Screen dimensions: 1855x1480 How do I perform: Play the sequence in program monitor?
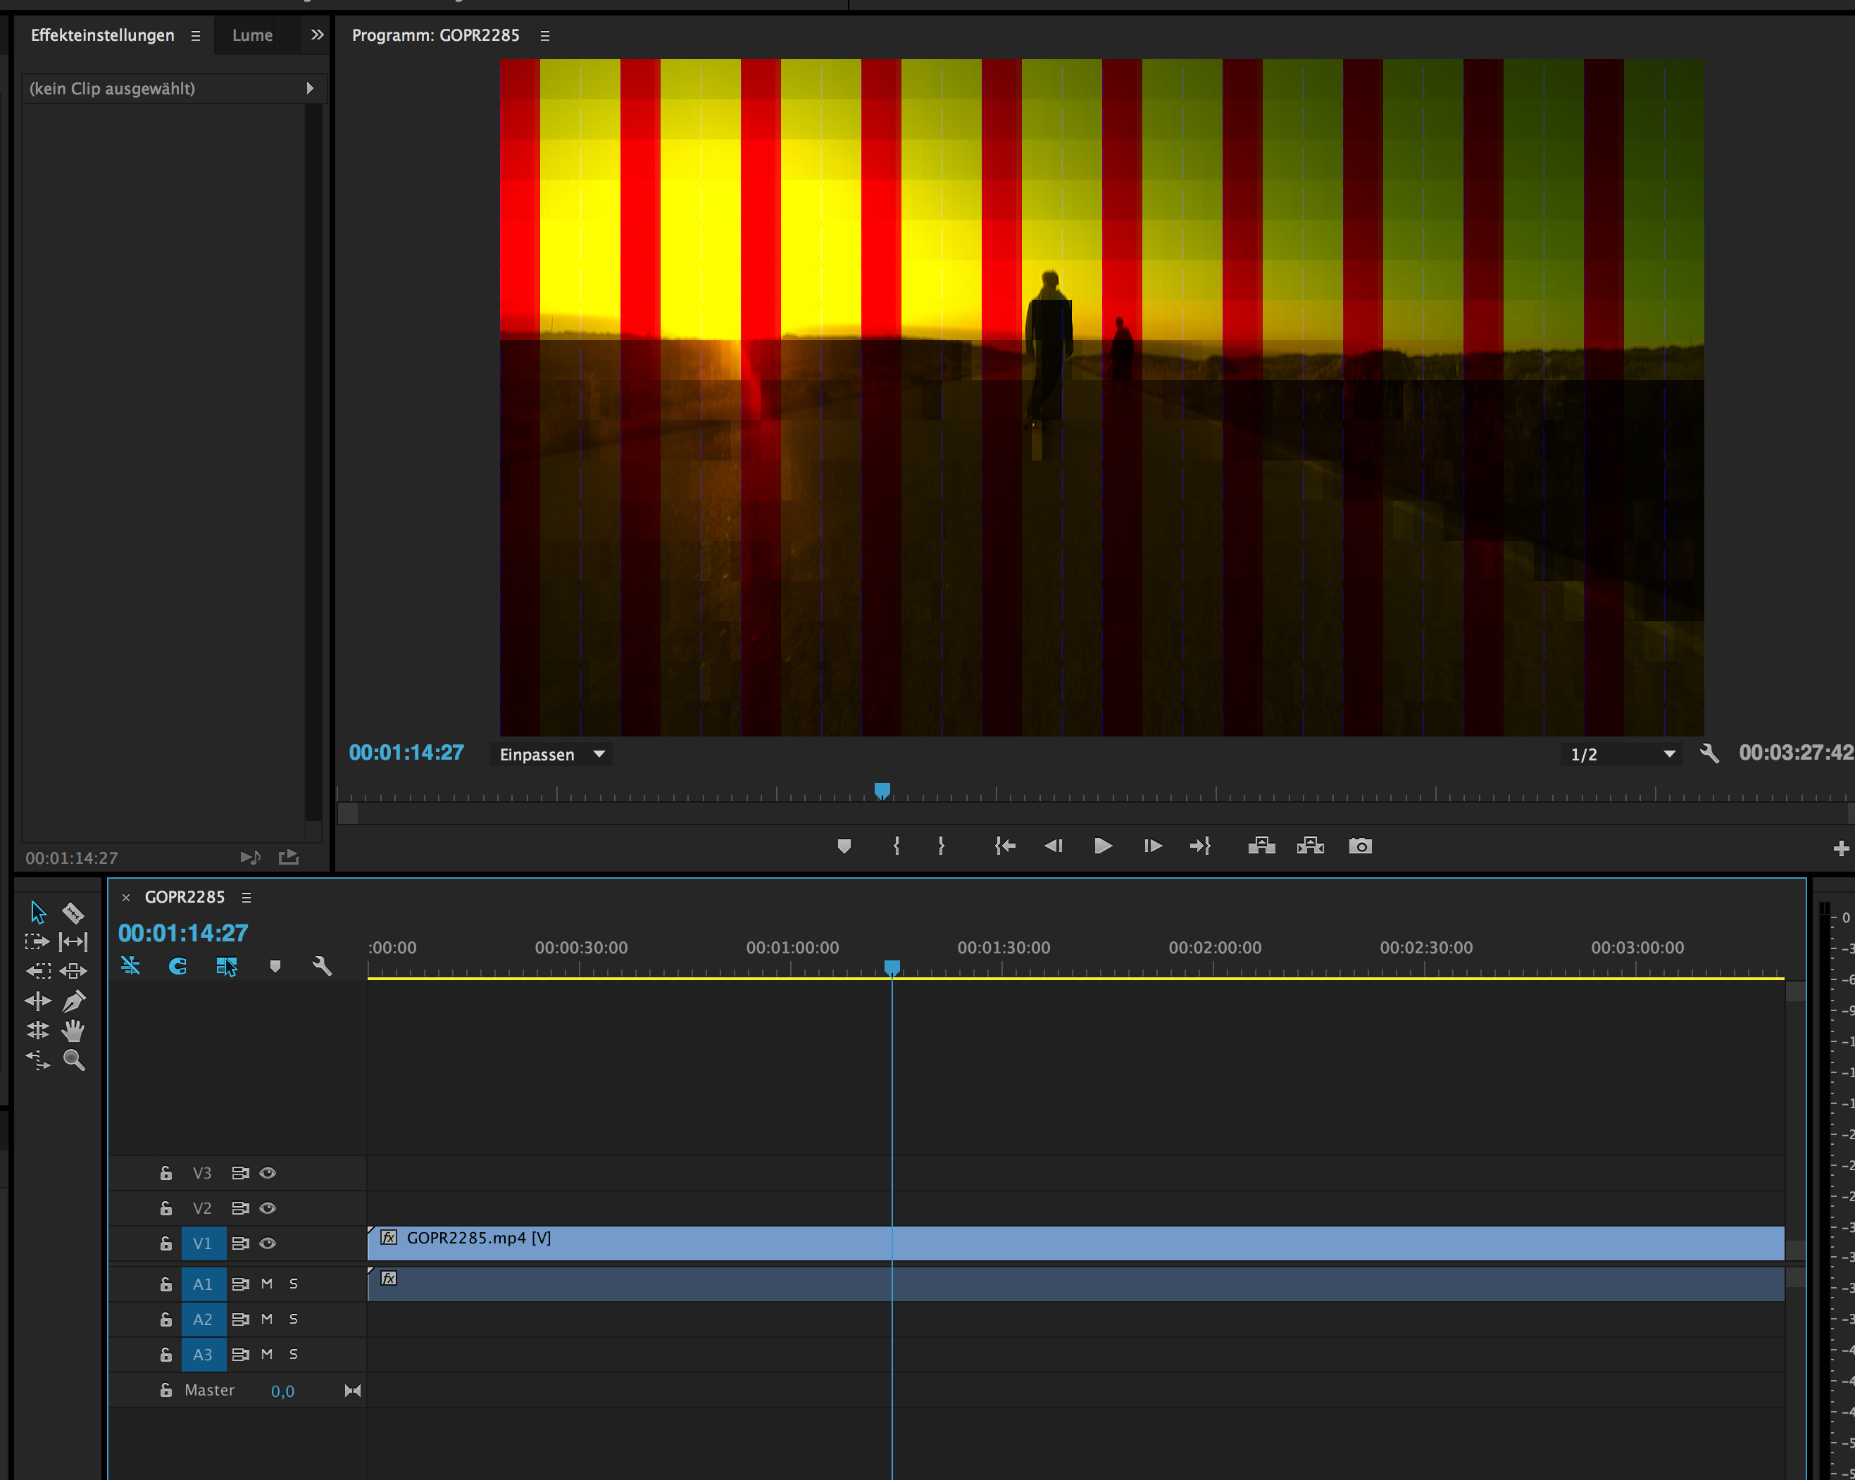pos(1102,846)
